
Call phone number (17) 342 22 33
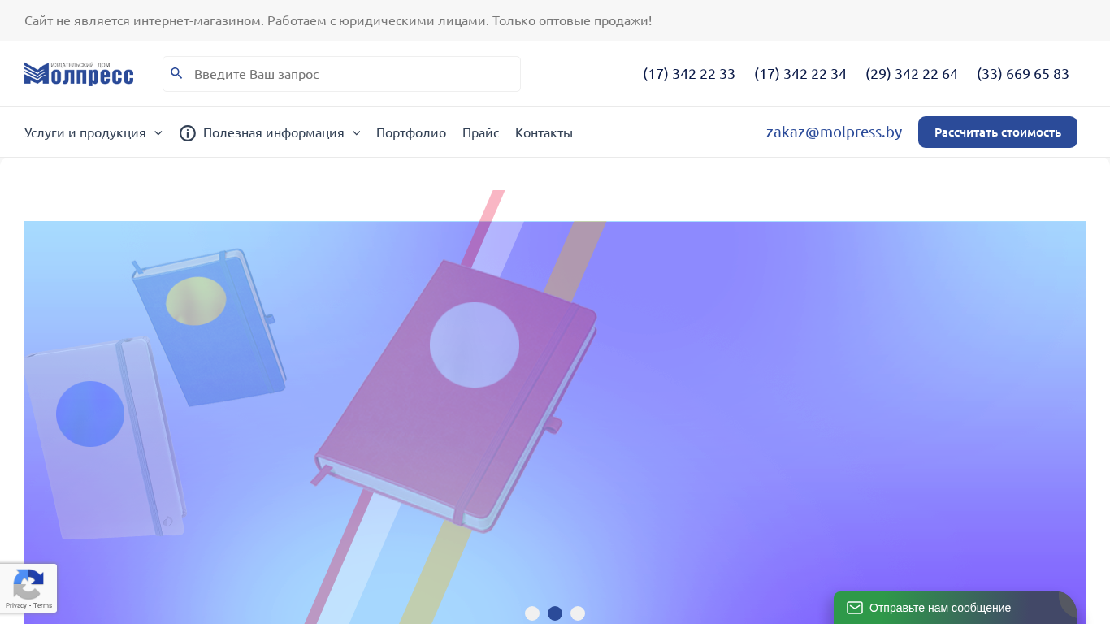point(689,74)
